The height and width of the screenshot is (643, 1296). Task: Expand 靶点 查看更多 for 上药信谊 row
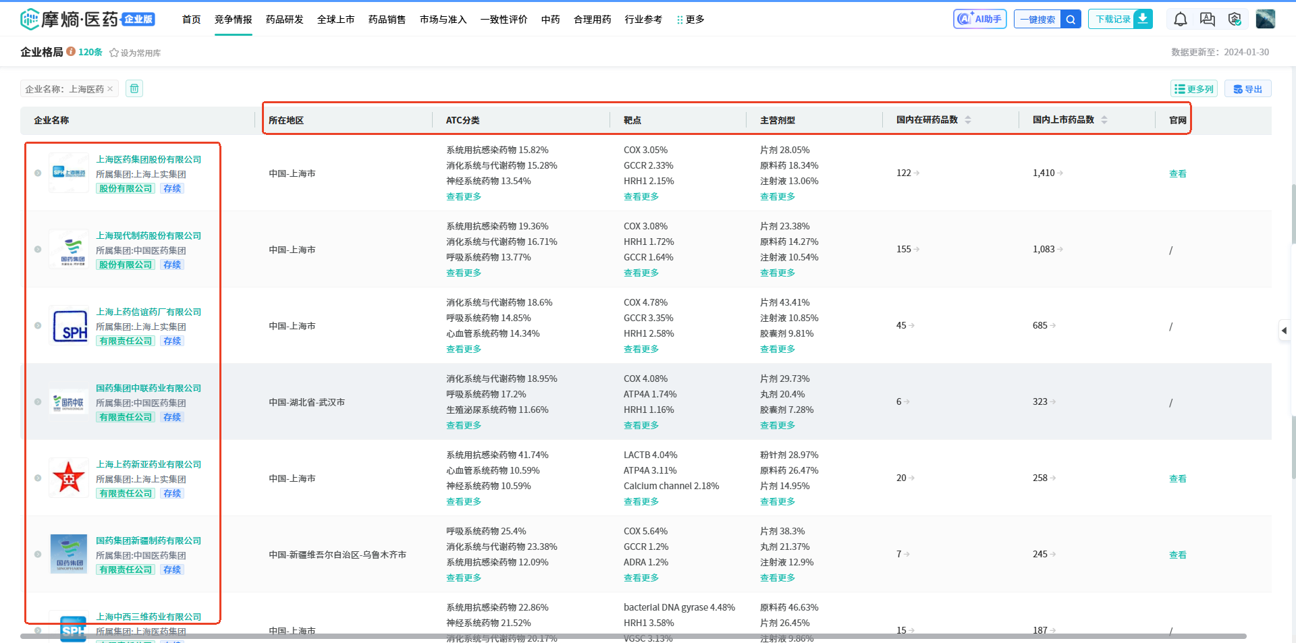coord(641,349)
